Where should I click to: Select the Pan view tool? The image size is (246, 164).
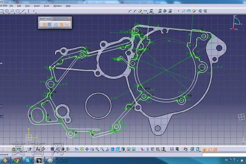[87, 149]
